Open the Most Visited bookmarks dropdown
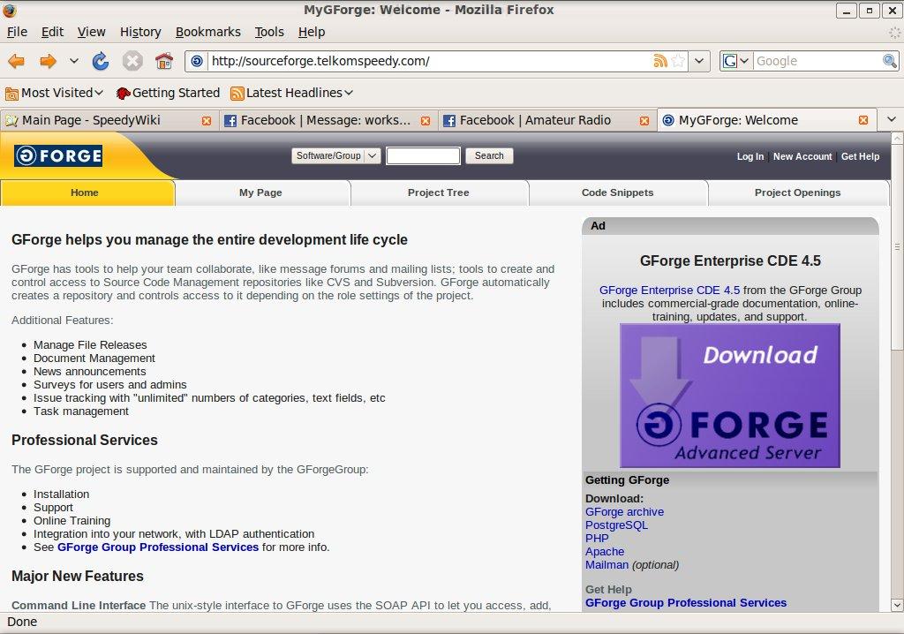904x634 pixels. pos(55,93)
